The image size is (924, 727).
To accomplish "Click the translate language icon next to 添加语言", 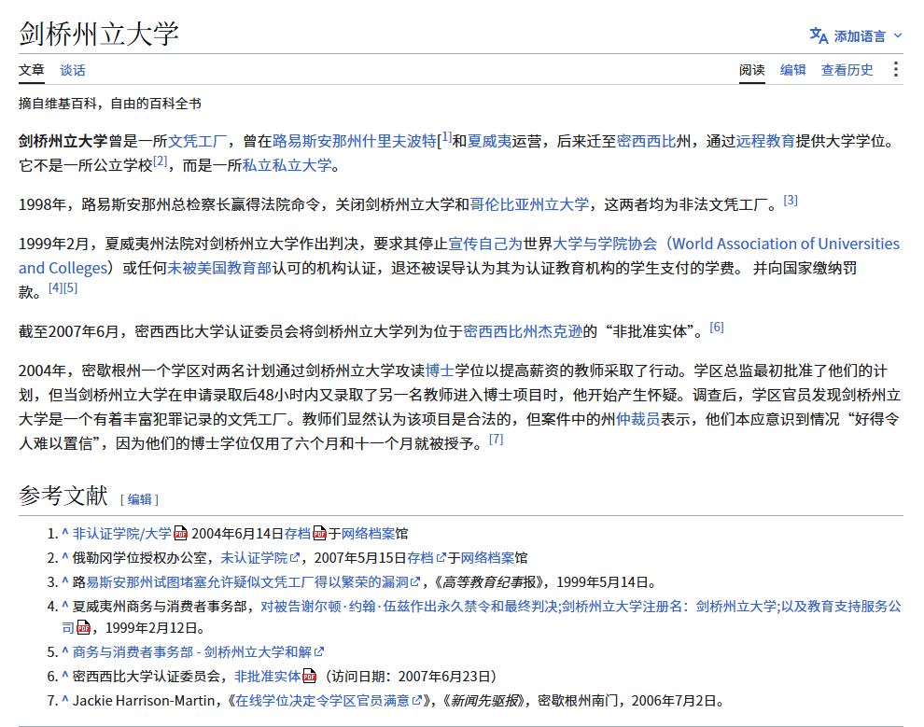I will pyautogui.click(x=819, y=36).
